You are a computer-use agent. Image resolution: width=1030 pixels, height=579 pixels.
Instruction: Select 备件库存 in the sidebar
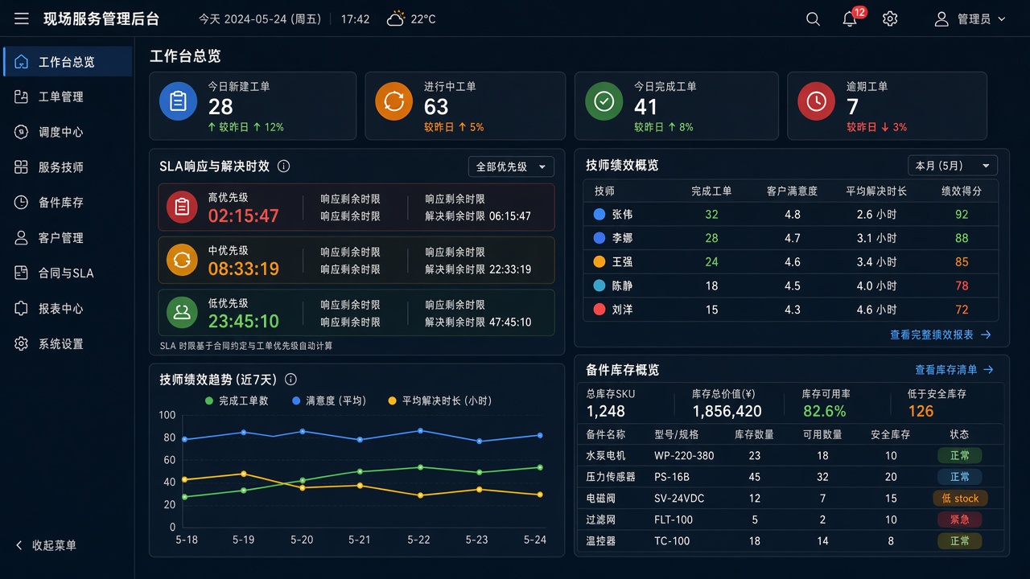68,203
